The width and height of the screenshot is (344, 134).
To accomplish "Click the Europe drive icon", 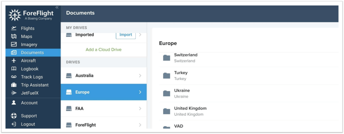I will (69, 92).
